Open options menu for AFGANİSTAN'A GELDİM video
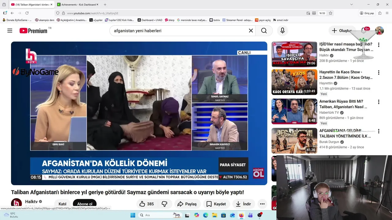 pos(379,131)
